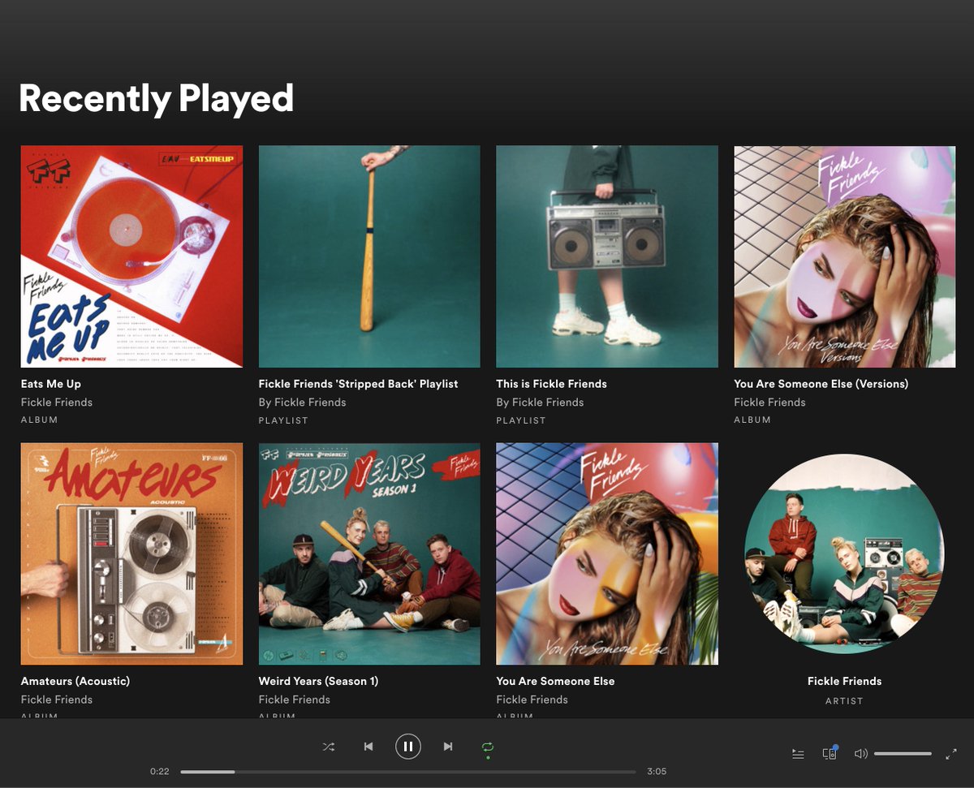Click This is Fickle Friends title
The height and width of the screenshot is (788, 974).
tap(552, 384)
